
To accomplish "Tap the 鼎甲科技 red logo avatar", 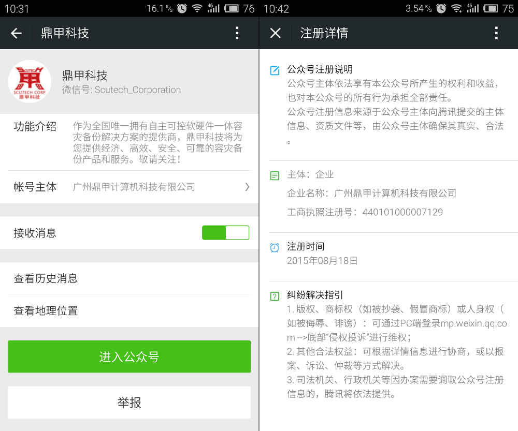I will coord(30,82).
